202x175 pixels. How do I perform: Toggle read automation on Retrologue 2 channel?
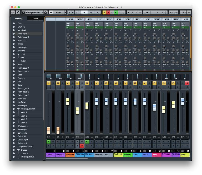click(x=87, y=142)
